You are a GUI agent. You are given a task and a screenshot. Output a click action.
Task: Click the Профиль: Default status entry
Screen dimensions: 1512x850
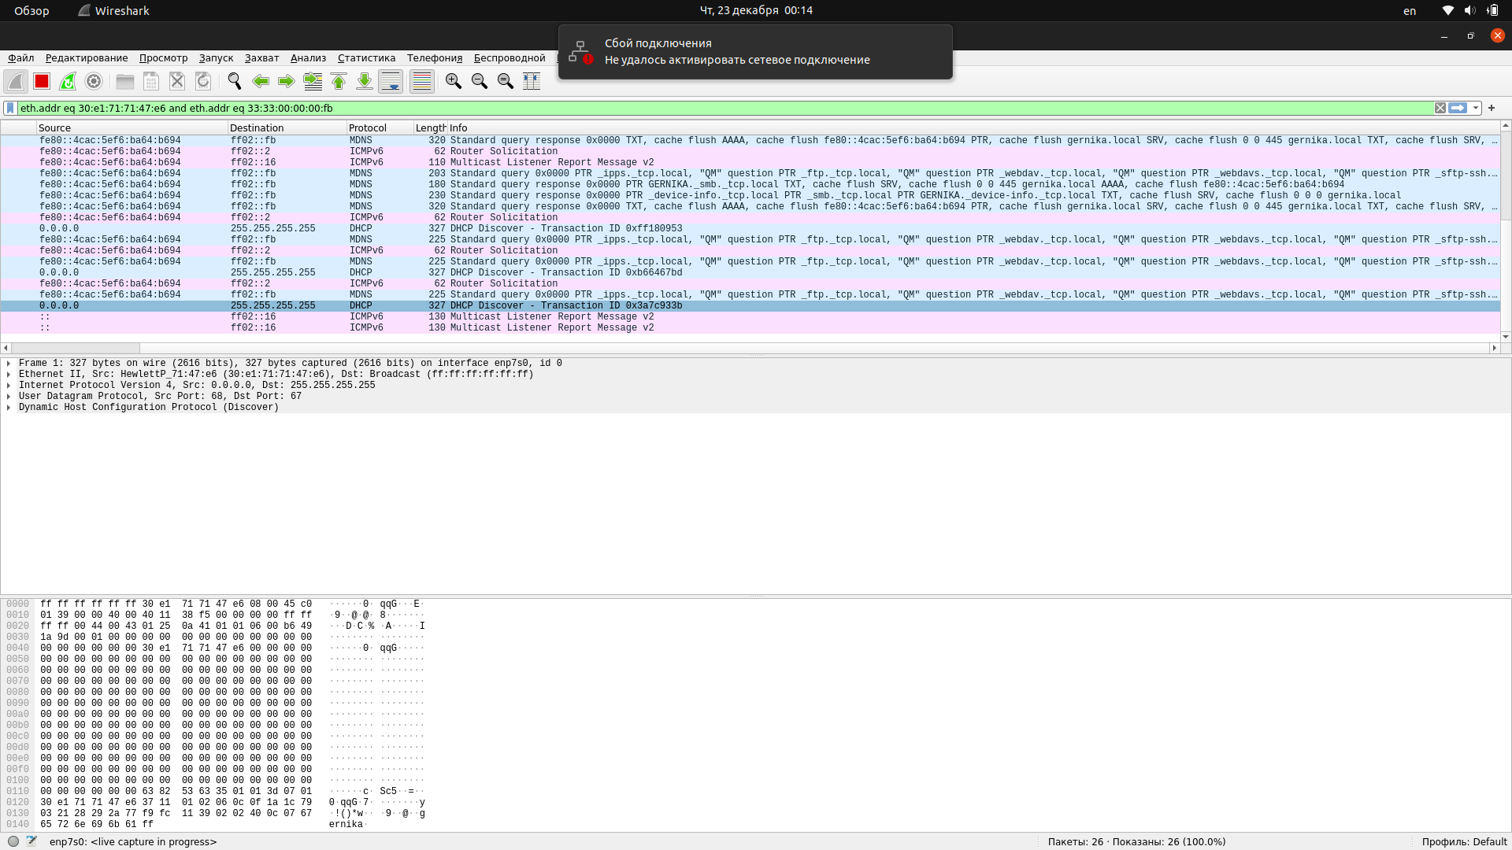tap(1464, 841)
